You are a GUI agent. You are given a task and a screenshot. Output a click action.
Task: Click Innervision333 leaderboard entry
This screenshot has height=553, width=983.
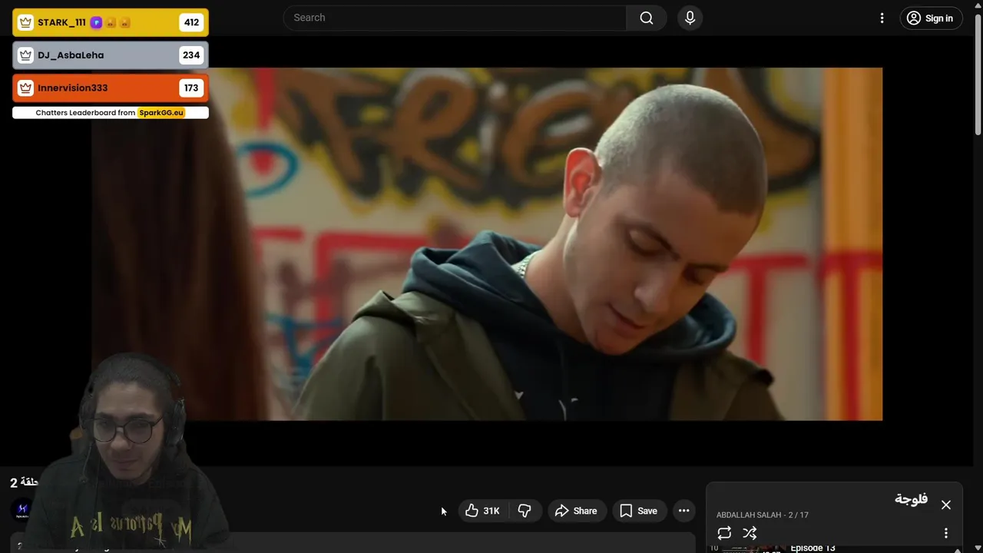click(x=111, y=88)
